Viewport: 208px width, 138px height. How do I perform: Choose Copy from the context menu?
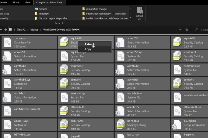(x=88, y=49)
